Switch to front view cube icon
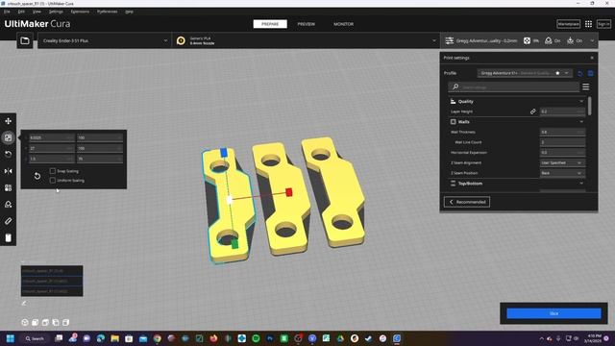The width and height of the screenshot is (615, 346). coord(35,323)
